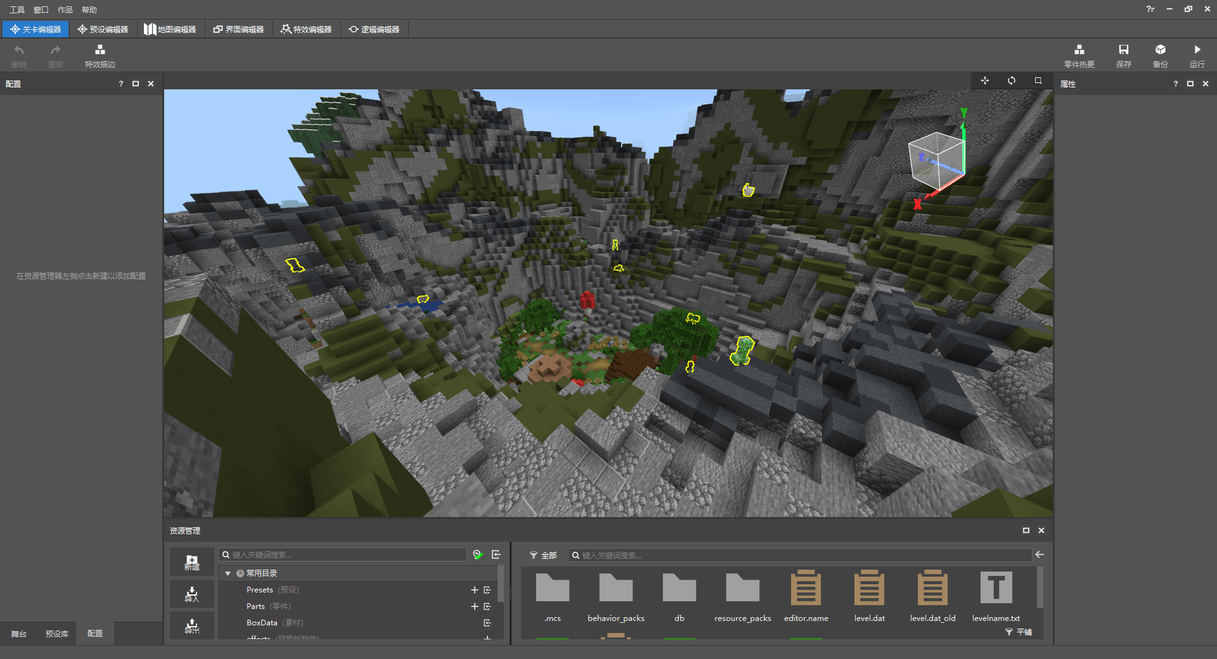Toggle the 特效描边 outline tool

coord(100,56)
